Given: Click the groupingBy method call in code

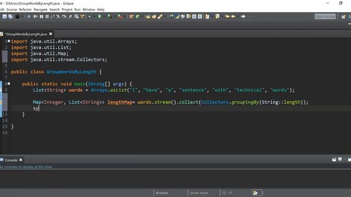Looking at the screenshot, I should pyautogui.click(x=245, y=102).
